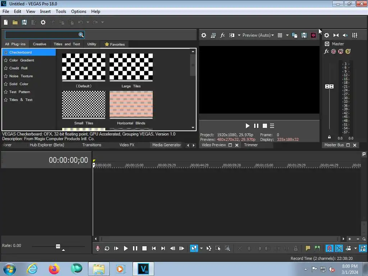Click the Master automation settings gear icon
The image size is (368, 276).
click(333, 51)
